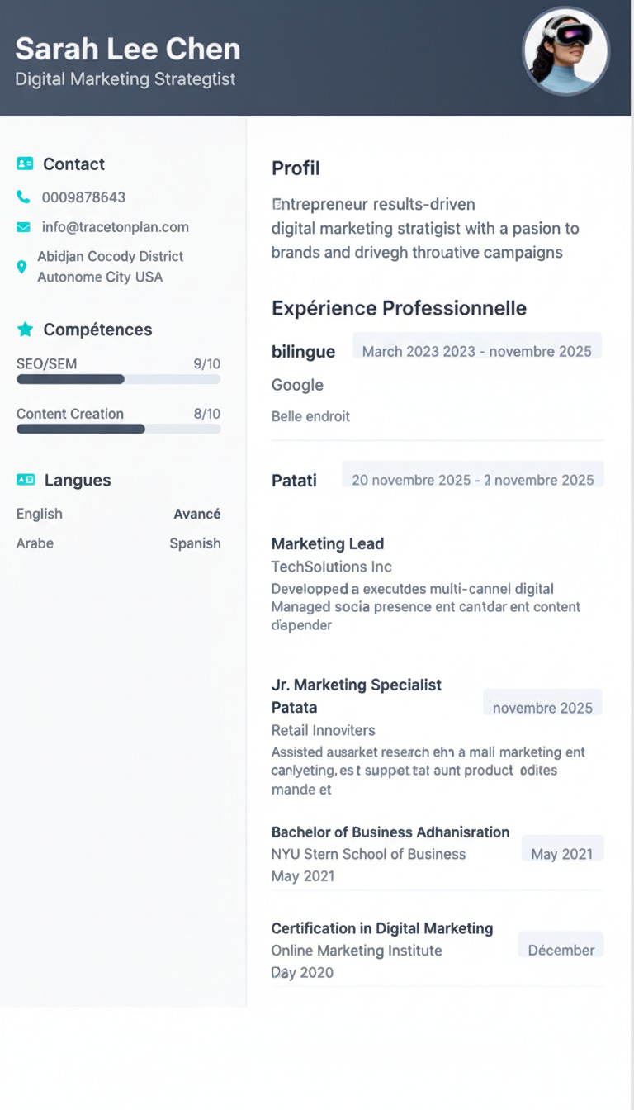The height and width of the screenshot is (1110, 634).
Task: Select the Expérience Professionnelle heading
Action: [399, 308]
